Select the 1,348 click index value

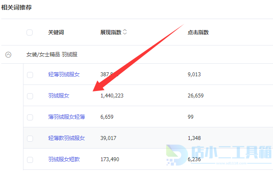(x=194, y=138)
